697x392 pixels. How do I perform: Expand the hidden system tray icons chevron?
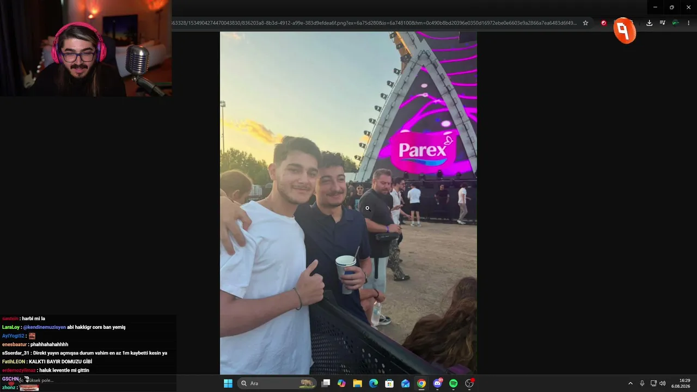click(x=631, y=383)
